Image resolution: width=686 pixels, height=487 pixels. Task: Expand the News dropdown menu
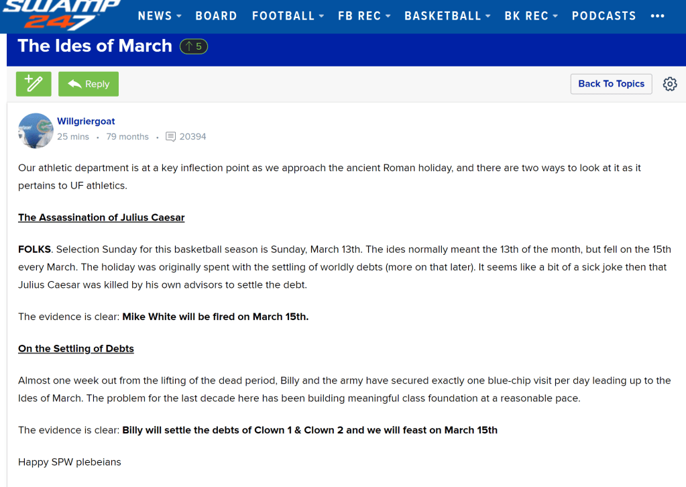(160, 16)
